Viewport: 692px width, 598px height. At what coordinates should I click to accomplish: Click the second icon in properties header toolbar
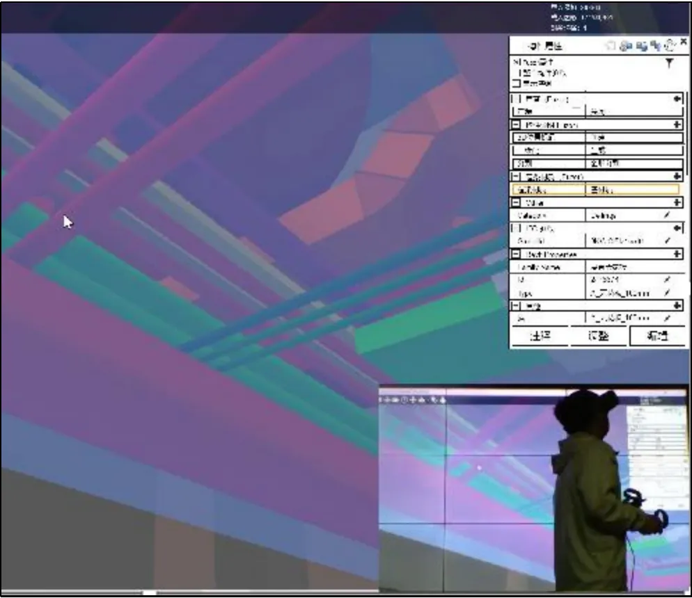pyautogui.click(x=626, y=46)
